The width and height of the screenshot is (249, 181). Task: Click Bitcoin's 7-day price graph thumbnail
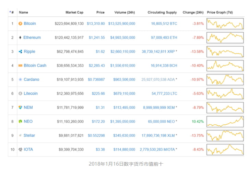click(225, 24)
